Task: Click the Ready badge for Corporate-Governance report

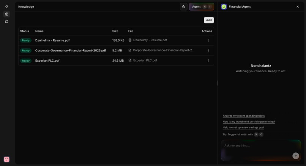Action: (x=26, y=50)
